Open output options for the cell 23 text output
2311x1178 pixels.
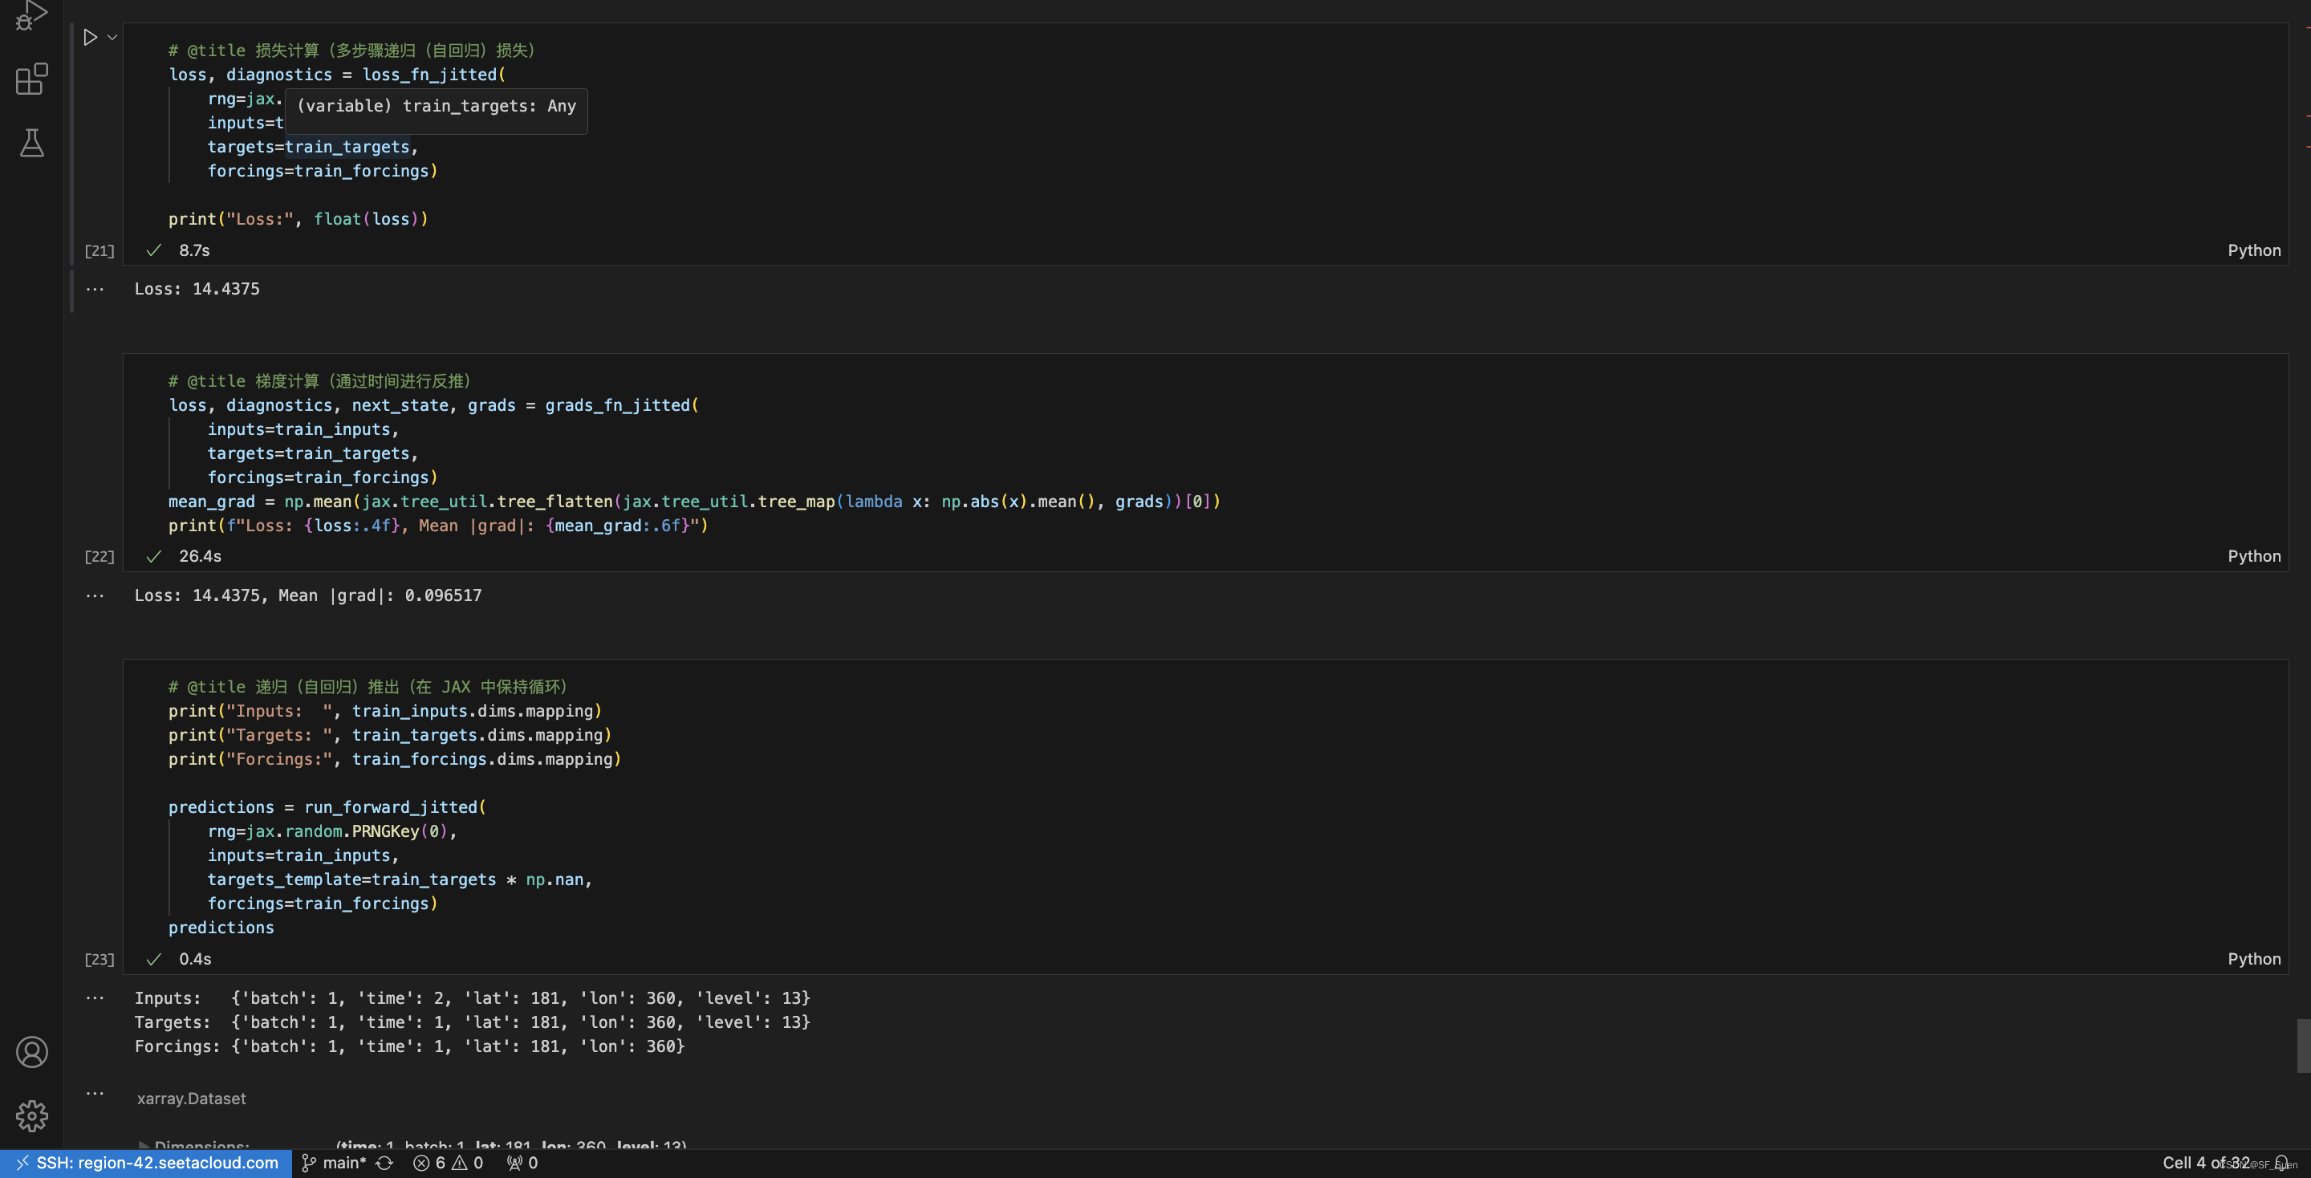tap(94, 997)
